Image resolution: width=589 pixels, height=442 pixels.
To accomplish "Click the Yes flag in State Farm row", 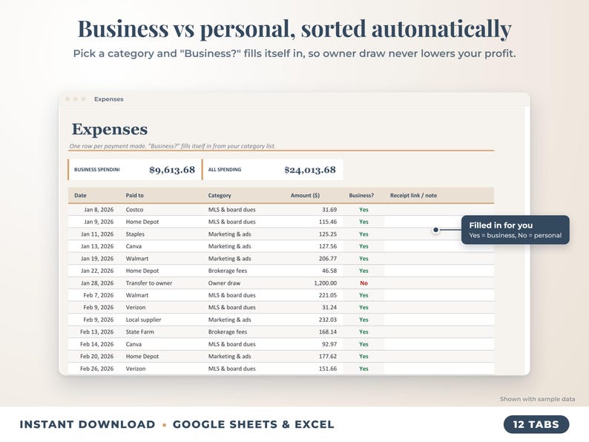I will (x=363, y=332).
